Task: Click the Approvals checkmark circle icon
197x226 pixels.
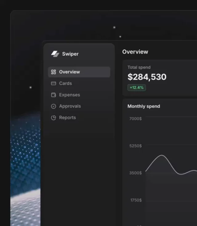Action: pos(54,106)
